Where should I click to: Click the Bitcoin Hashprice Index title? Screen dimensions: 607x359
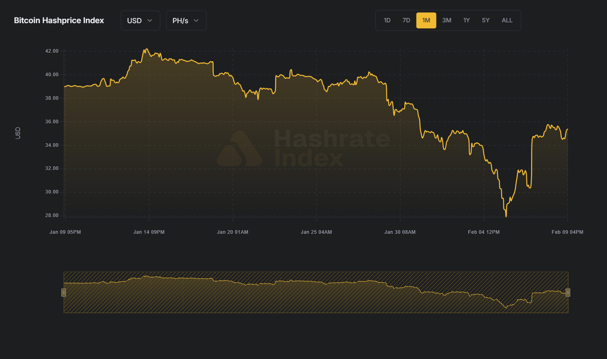point(59,20)
